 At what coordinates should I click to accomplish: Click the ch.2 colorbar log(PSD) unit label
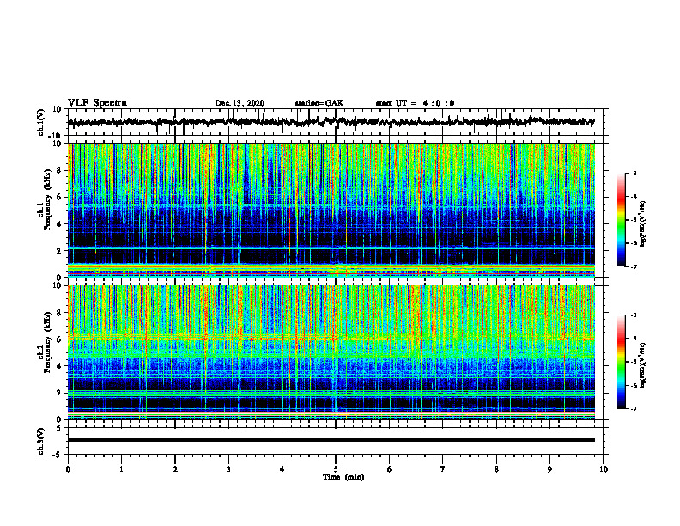coord(643,366)
